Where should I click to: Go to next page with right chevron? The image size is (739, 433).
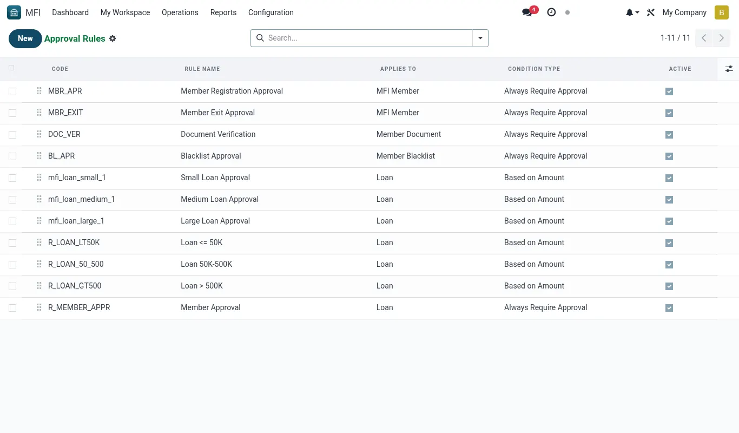coord(721,38)
